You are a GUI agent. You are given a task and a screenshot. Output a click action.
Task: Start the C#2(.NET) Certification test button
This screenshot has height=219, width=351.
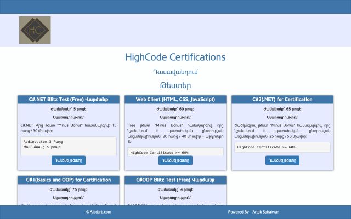tap(282, 160)
